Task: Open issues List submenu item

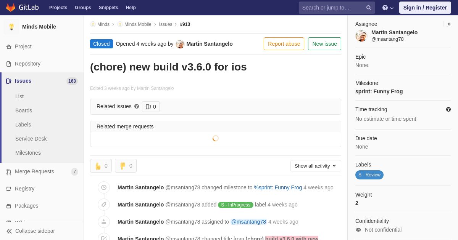Action: [19, 96]
